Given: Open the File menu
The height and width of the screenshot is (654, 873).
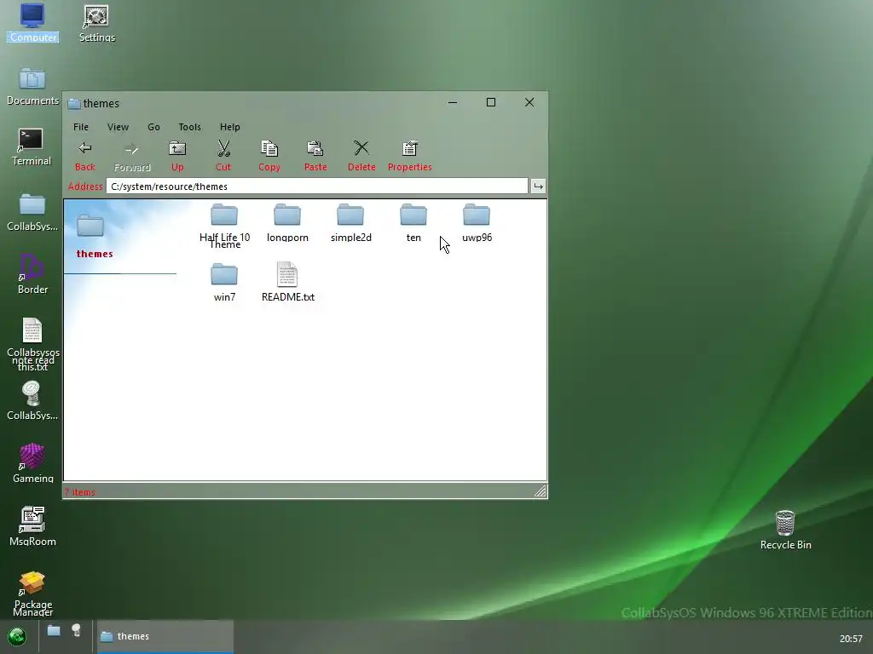Looking at the screenshot, I should pos(81,127).
